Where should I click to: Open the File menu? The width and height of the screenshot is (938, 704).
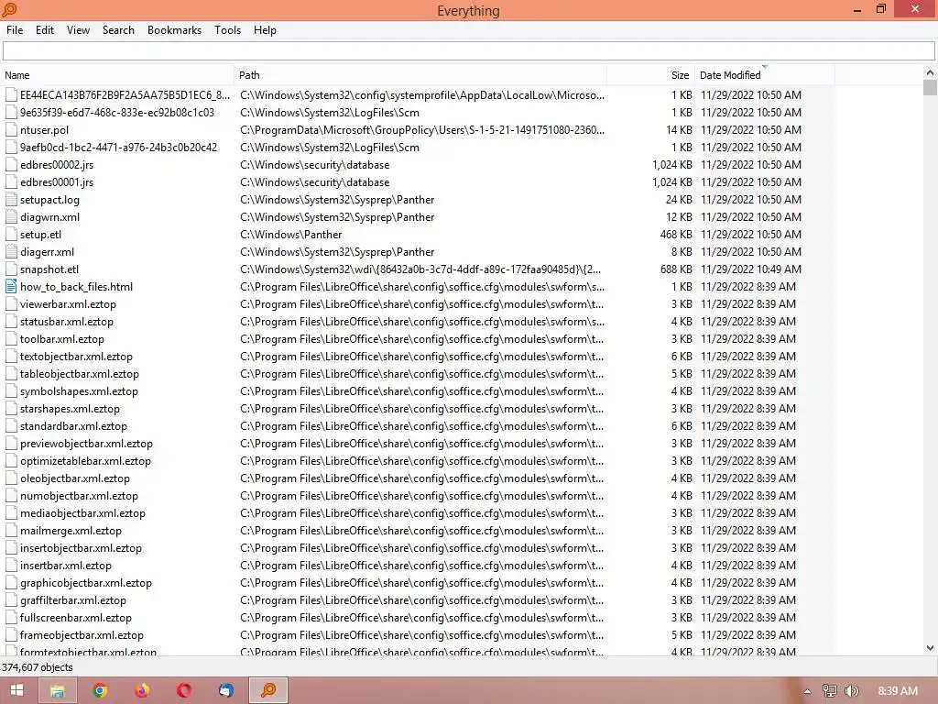[15, 30]
